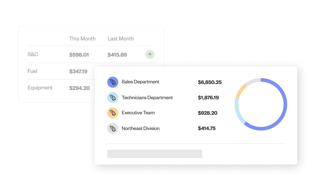Image resolution: width=316 pixels, height=191 pixels.
Task: Select the S&C row label
Action: click(33, 54)
